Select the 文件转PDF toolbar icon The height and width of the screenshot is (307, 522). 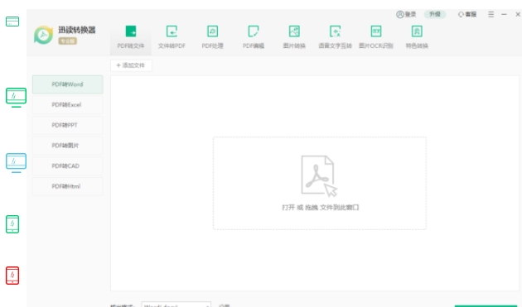click(x=172, y=31)
